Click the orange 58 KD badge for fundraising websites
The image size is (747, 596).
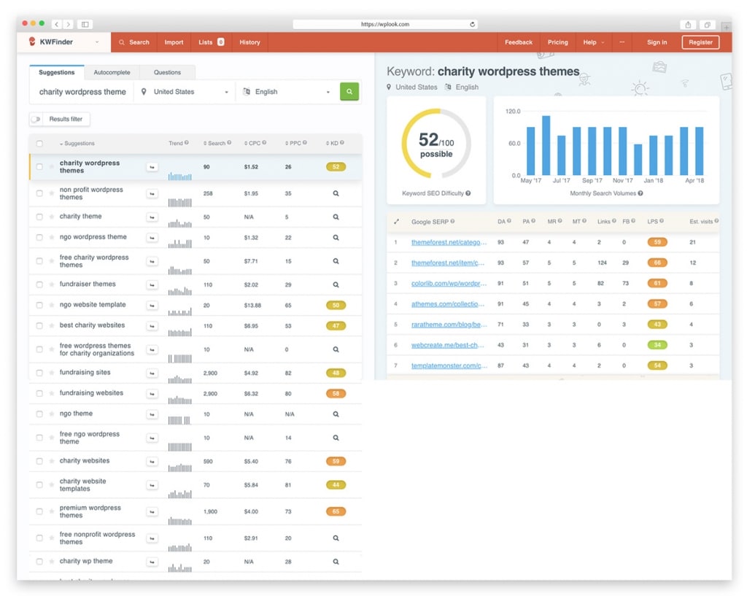click(336, 394)
